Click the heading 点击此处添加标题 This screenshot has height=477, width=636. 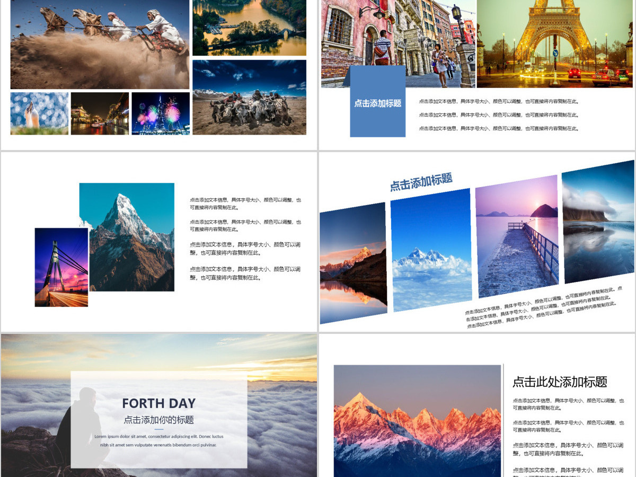coord(560,382)
